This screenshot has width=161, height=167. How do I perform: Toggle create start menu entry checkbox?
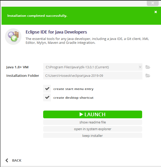click(x=47, y=89)
